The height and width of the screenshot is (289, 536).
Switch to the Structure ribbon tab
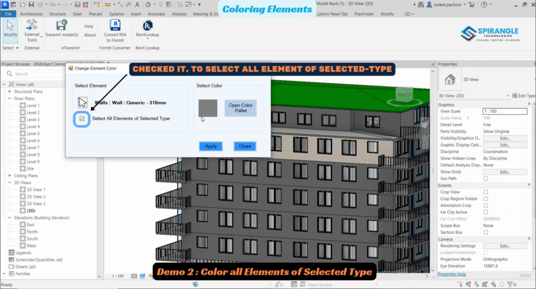point(58,14)
